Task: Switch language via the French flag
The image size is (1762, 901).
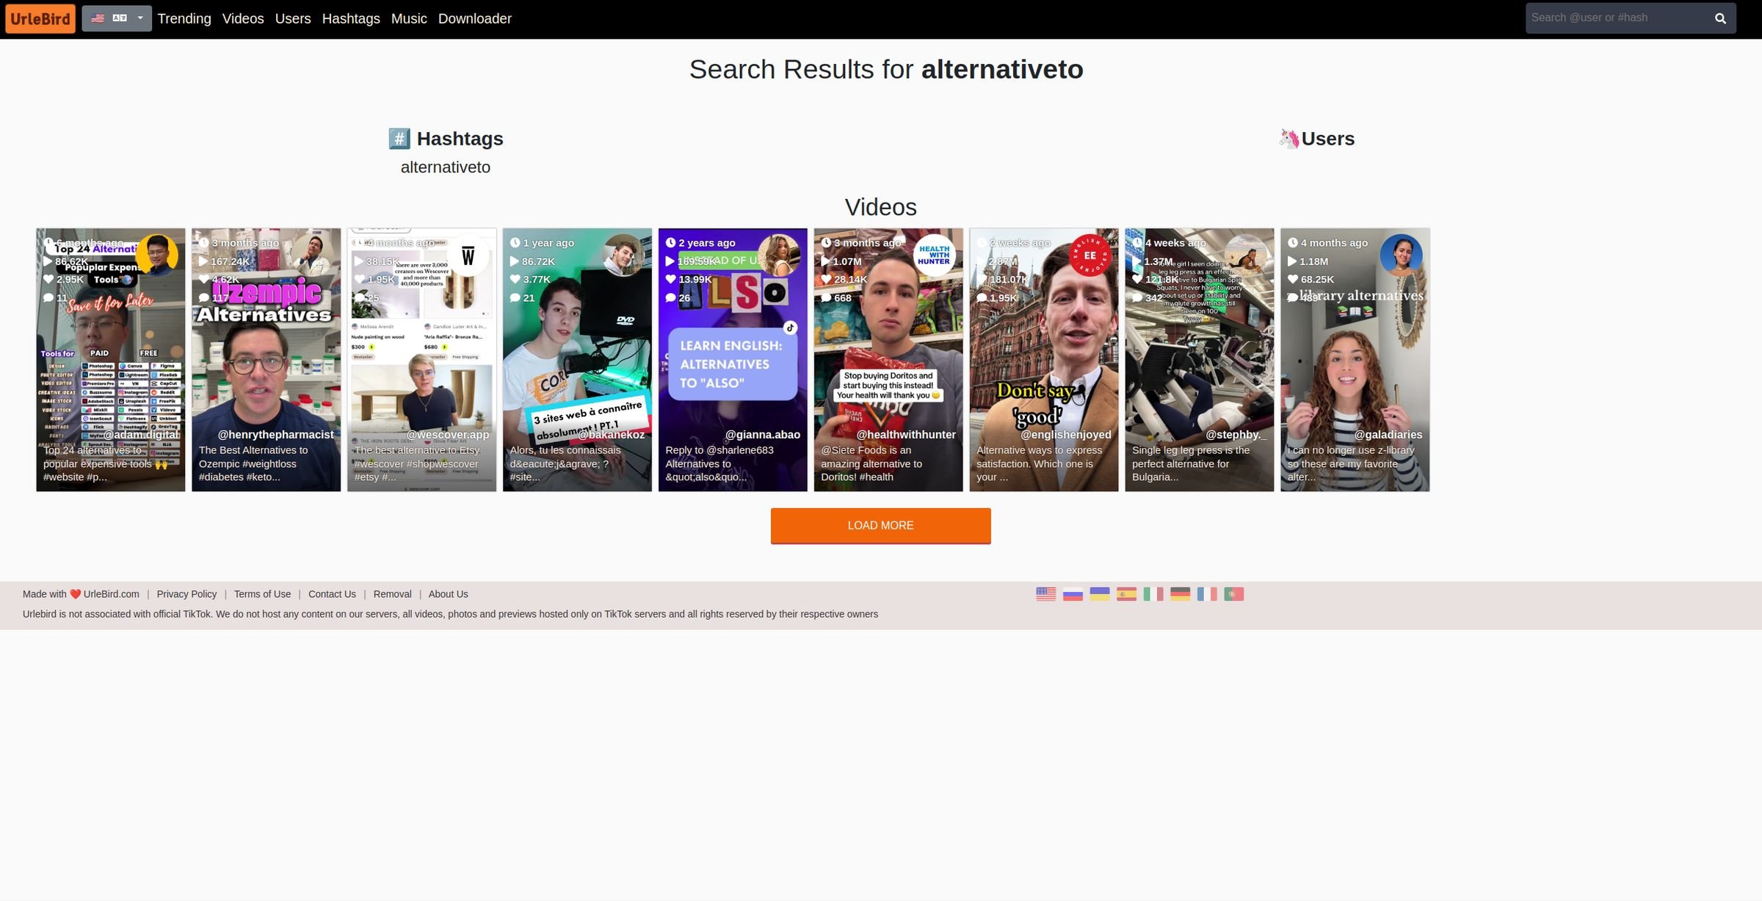Action: (1207, 593)
